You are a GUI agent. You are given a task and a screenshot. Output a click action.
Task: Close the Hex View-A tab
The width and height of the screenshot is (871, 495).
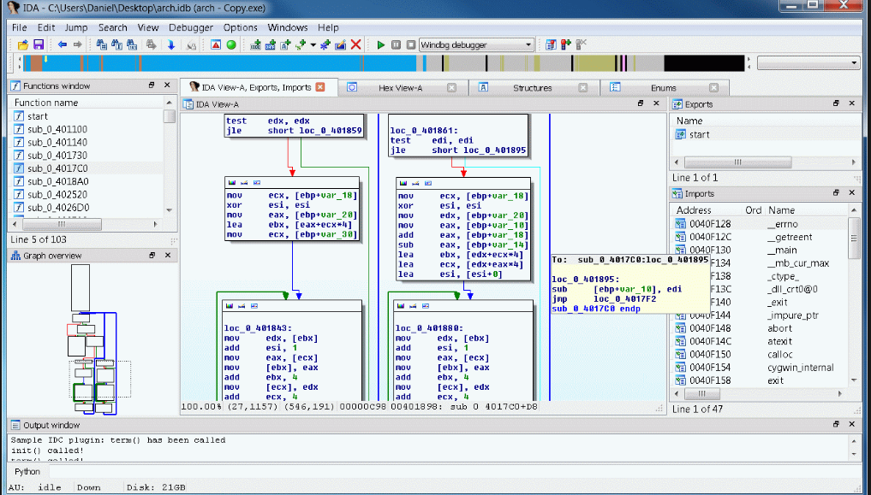pyautogui.click(x=452, y=87)
